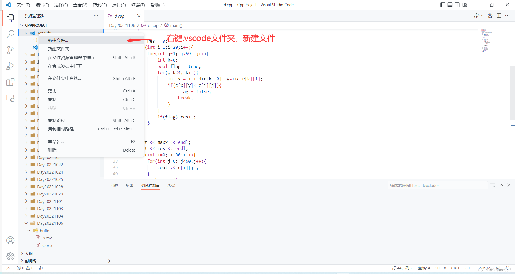Click the debug console filter input

point(437,185)
